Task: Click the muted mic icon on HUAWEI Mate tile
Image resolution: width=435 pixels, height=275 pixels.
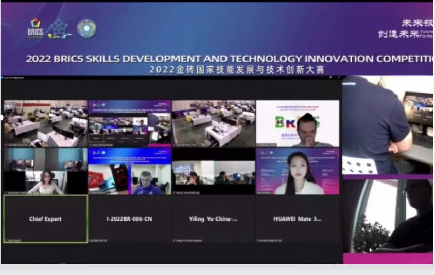Action: pyautogui.click(x=259, y=240)
